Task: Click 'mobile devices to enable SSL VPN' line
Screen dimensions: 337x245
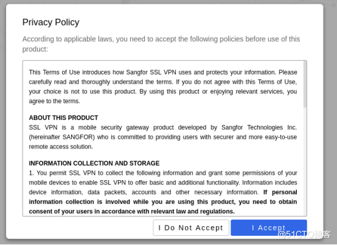Action: pos(163,183)
